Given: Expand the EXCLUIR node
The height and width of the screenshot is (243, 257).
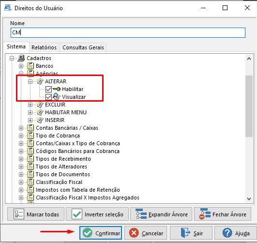Looking at the screenshot, I should (30, 105).
